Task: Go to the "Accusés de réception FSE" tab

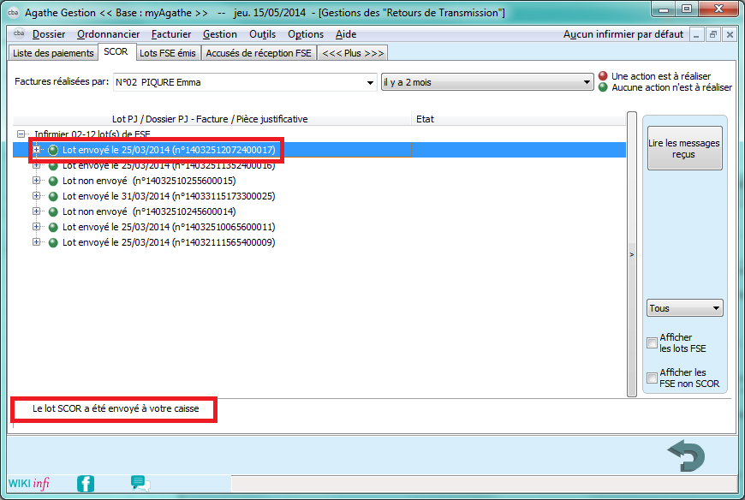Action: 259,53
